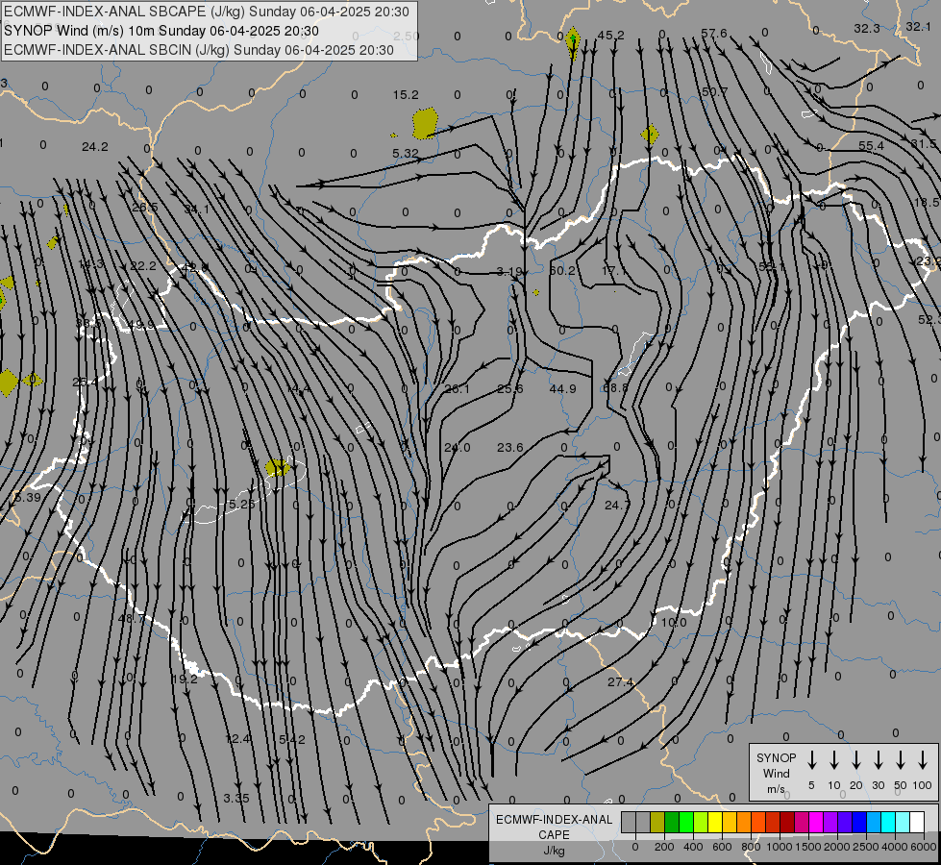The height and width of the screenshot is (865, 941).
Task: Click the map value 68.8
Action: pyautogui.click(x=615, y=387)
